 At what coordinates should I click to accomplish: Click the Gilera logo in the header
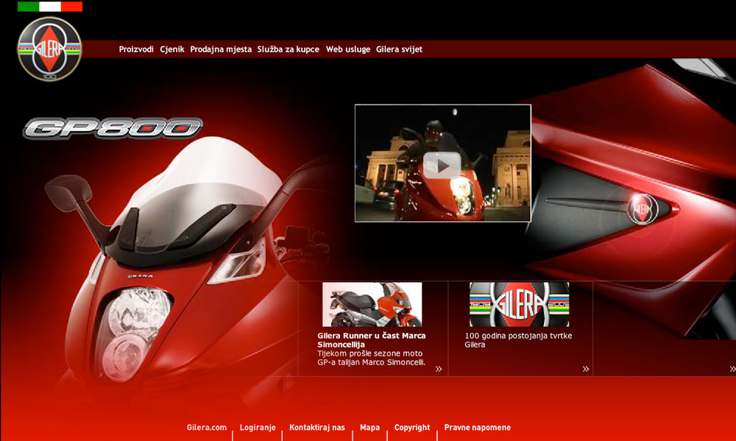(49, 49)
